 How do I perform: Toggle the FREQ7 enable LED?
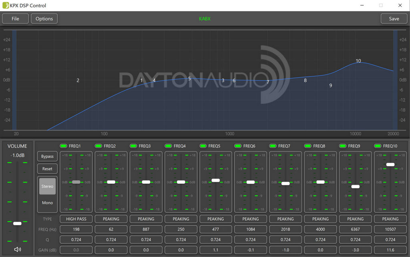coord(273,146)
